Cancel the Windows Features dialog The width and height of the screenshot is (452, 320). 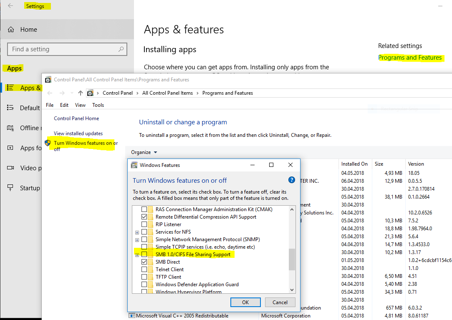[x=280, y=302]
